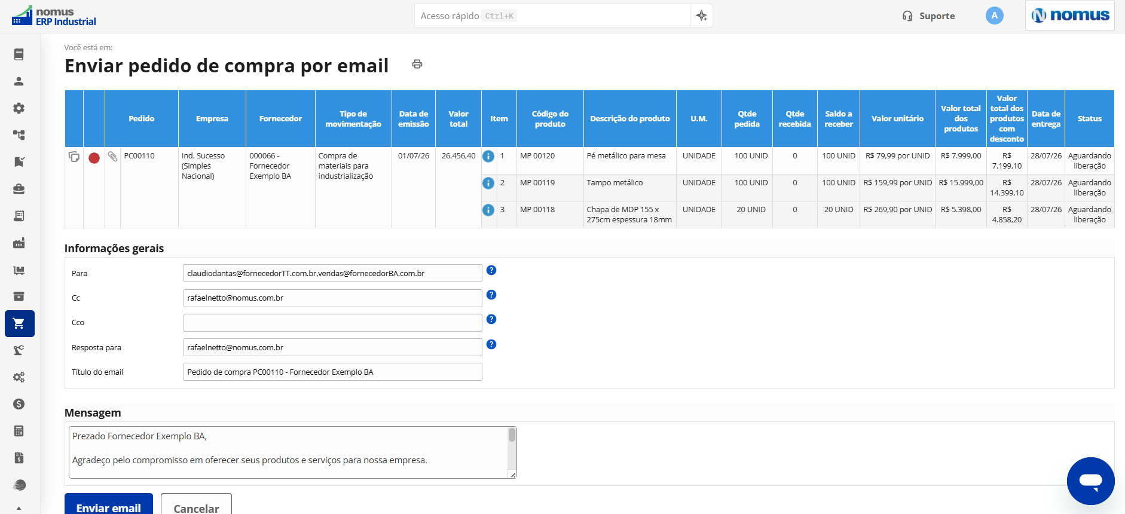The height and width of the screenshot is (514, 1125).
Task: Open the AI sparkle icon in quick access
Action: 702,16
